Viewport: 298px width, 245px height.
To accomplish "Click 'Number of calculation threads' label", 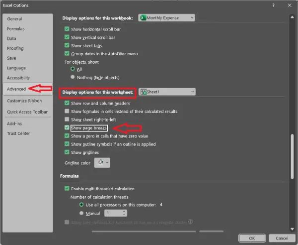I will click(x=99, y=197).
